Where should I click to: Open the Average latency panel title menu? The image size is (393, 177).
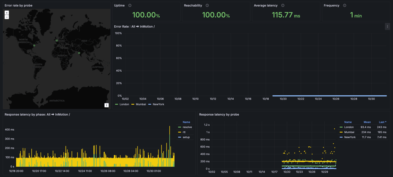click(x=266, y=5)
